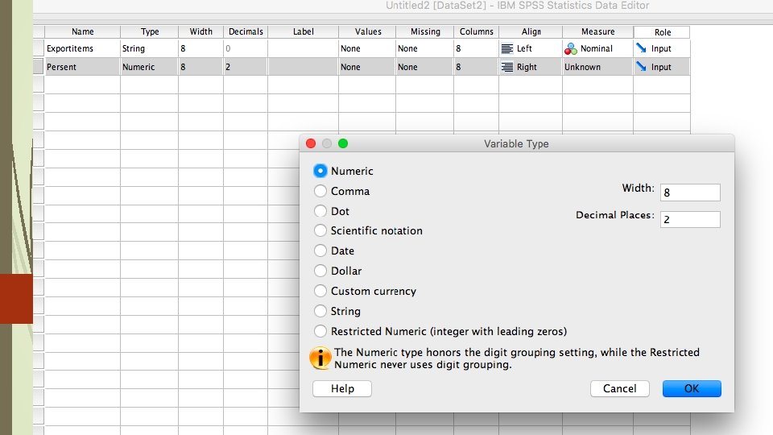Screen dimensions: 773x435
Task: Click the Label column header
Action: (304, 31)
